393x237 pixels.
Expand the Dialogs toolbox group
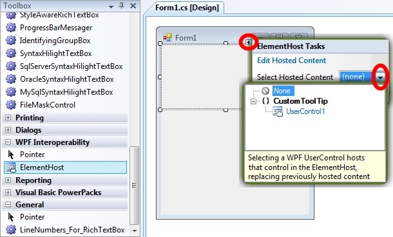tap(8, 130)
